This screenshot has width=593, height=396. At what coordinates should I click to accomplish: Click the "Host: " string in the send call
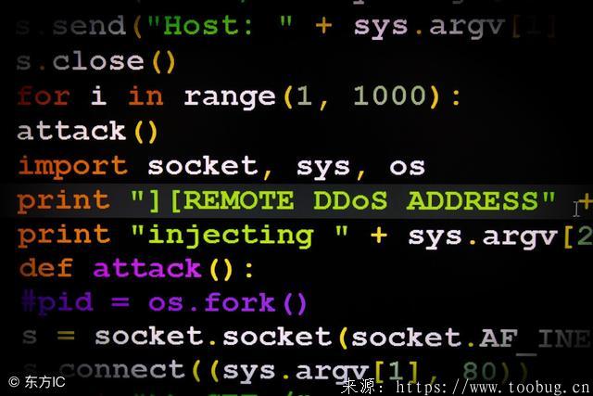click(220, 26)
